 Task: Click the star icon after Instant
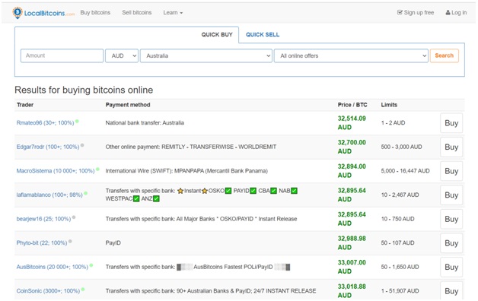coord(205,191)
